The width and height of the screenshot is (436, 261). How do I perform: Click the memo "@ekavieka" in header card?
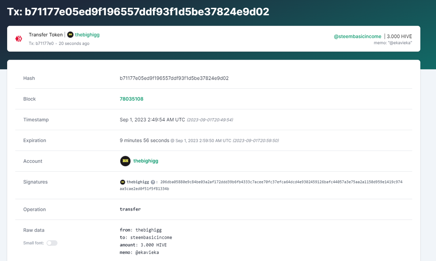[393, 43]
